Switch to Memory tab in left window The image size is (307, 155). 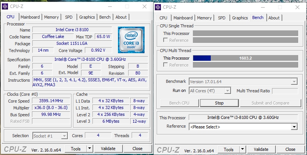(x=51, y=17)
